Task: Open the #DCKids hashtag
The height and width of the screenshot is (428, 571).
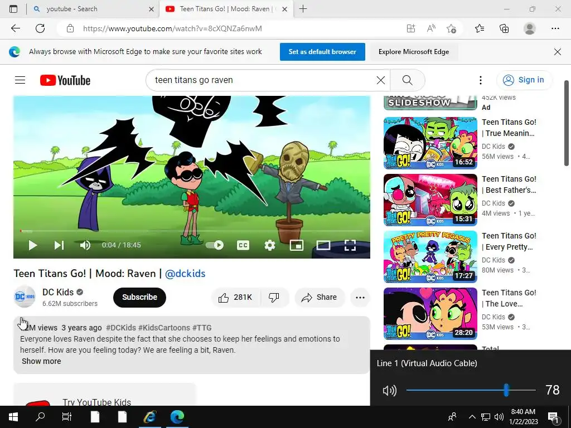Action: click(121, 328)
